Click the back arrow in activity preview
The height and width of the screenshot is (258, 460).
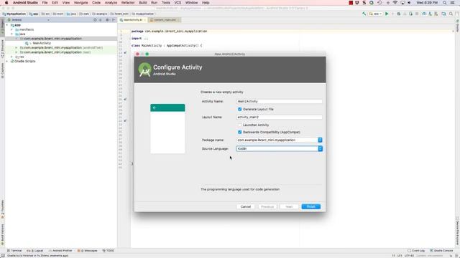tap(155, 107)
